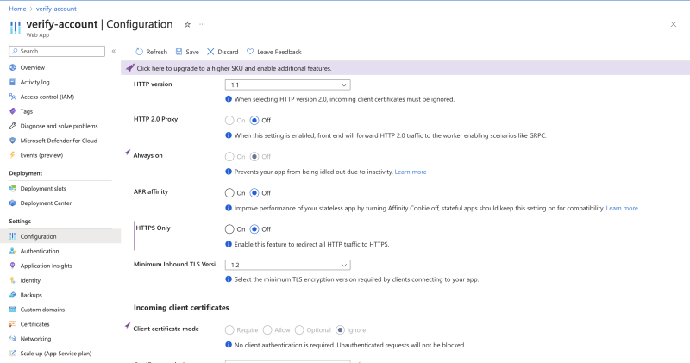Click the Access control (IAM) people icon

12,97
